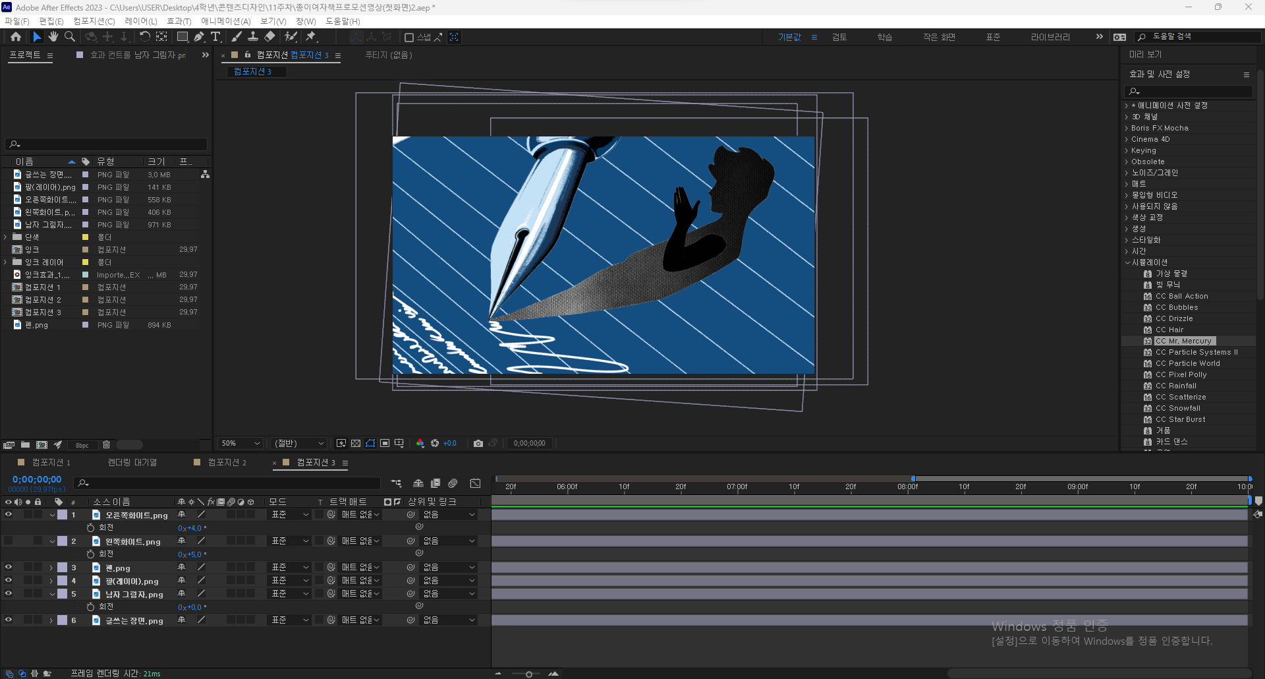Select the Zoom magnifier tool
The width and height of the screenshot is (1265, 679).
tap(70, 37)
